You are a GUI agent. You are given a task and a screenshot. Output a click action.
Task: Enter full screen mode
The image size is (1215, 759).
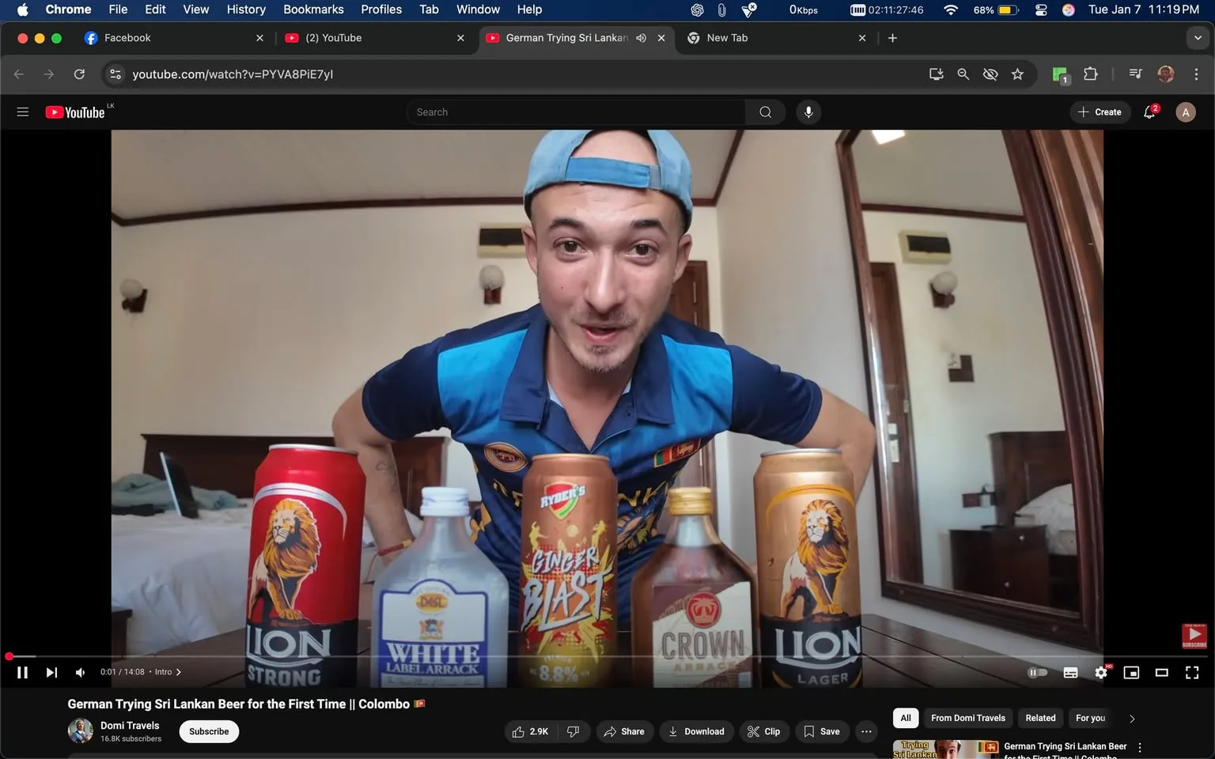(1191, 672)
